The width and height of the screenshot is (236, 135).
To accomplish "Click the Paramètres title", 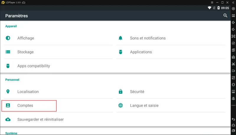I will click(x=17, y=16).
